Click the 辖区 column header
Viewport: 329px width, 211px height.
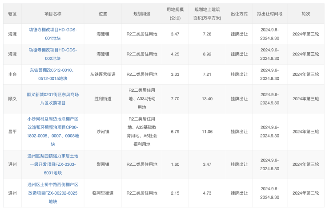coord(12,14)
